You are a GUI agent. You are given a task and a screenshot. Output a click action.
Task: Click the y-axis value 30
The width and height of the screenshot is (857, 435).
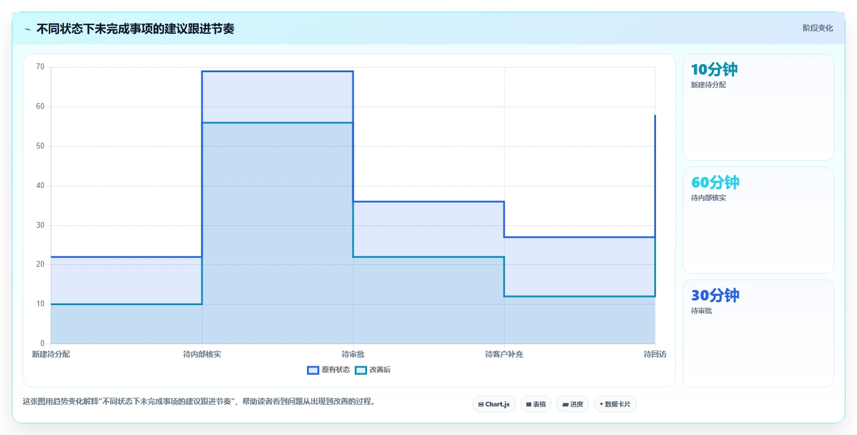(x=40, y=225)
